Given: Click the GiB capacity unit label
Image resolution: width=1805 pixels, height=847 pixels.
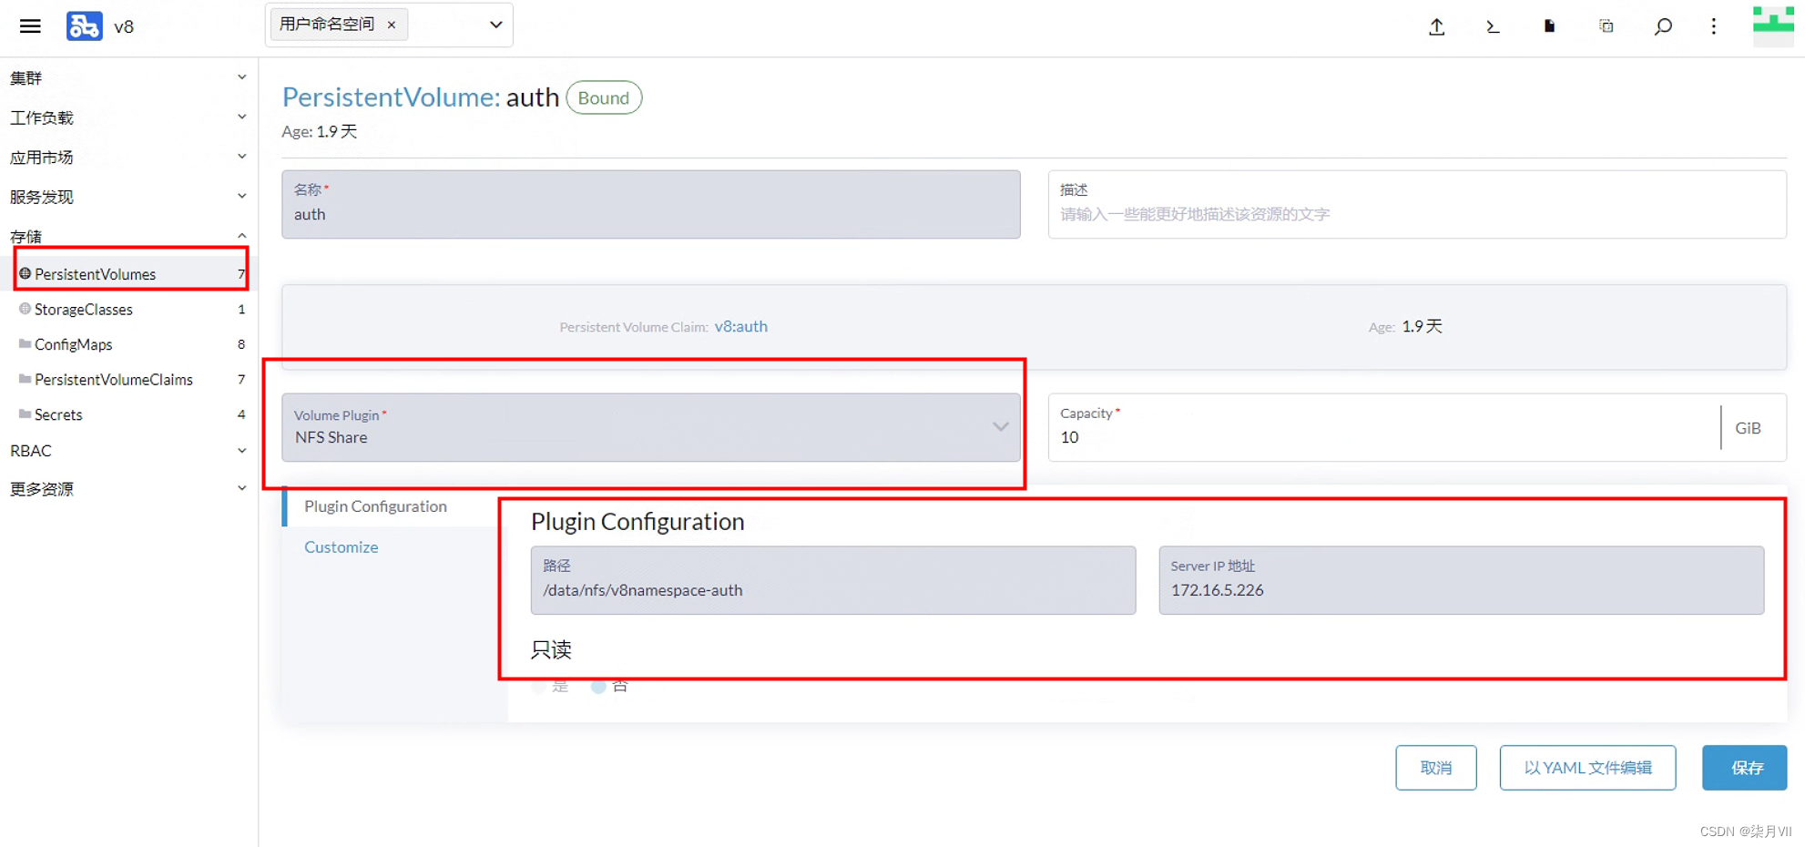Looking at the screenshot, I should point(1748,428).
